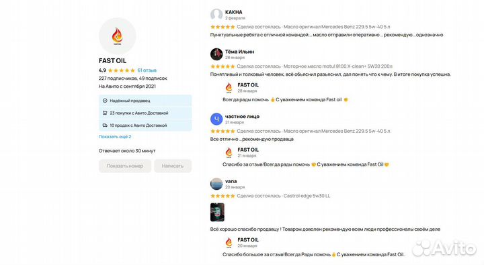Click the shield icon next to Надёжный продавец
The width and height of the screenshot is (484, 265).
[105, 101]
